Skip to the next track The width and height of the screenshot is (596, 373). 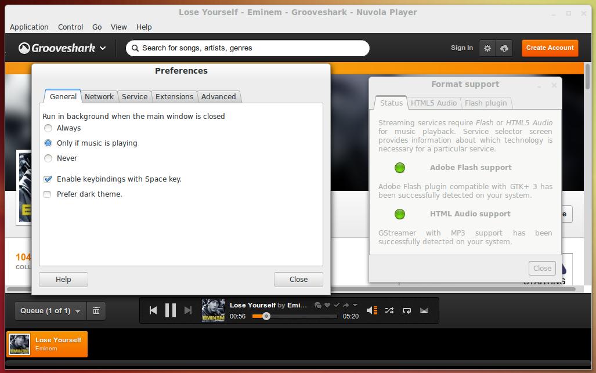[x=187, y=310]
